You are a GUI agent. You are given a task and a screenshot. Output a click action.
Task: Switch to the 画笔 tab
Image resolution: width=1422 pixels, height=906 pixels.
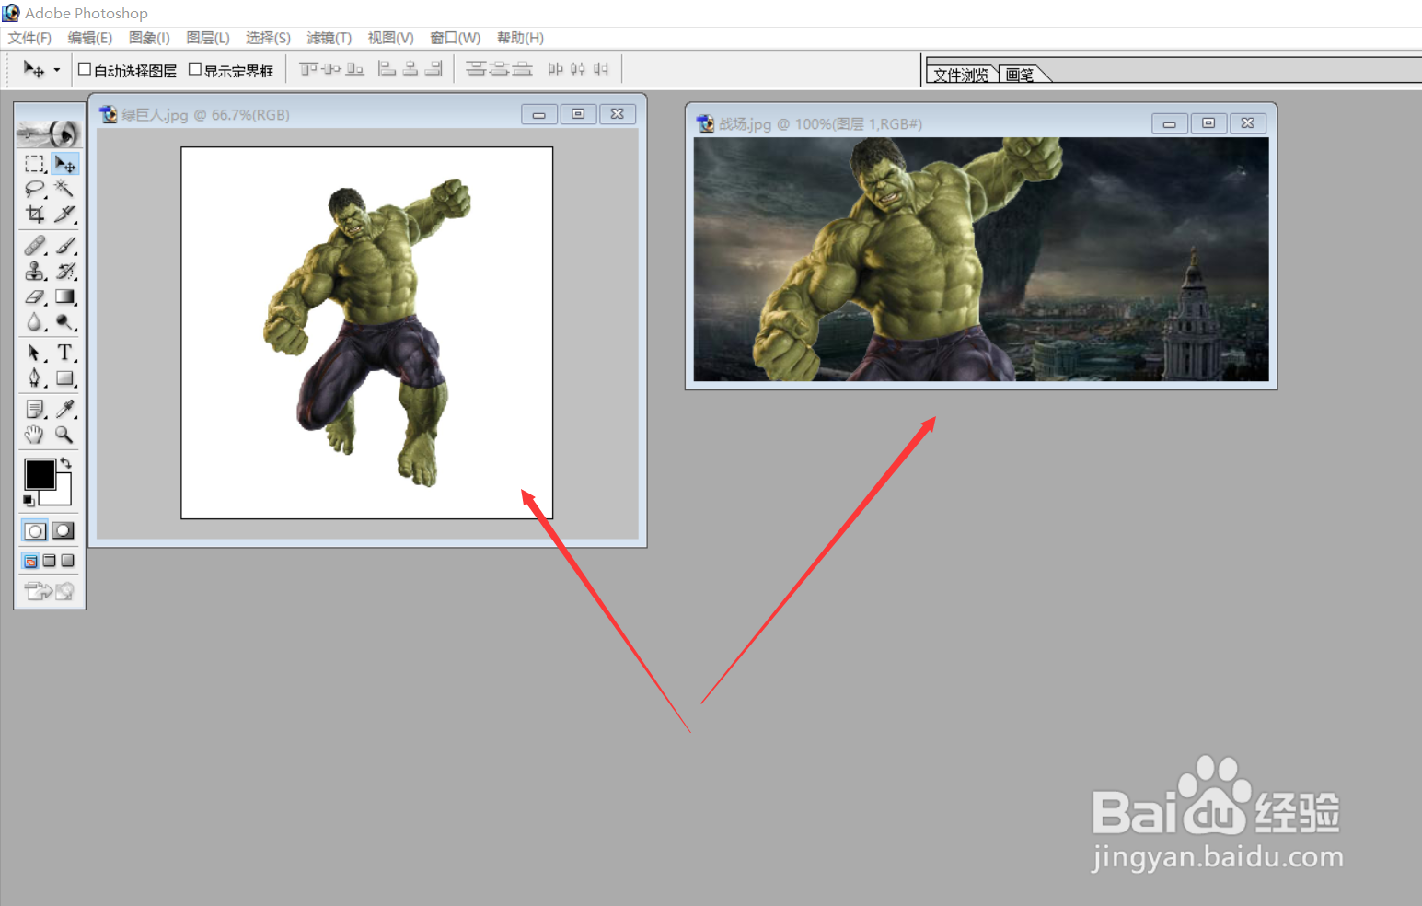pos(1020,75)
